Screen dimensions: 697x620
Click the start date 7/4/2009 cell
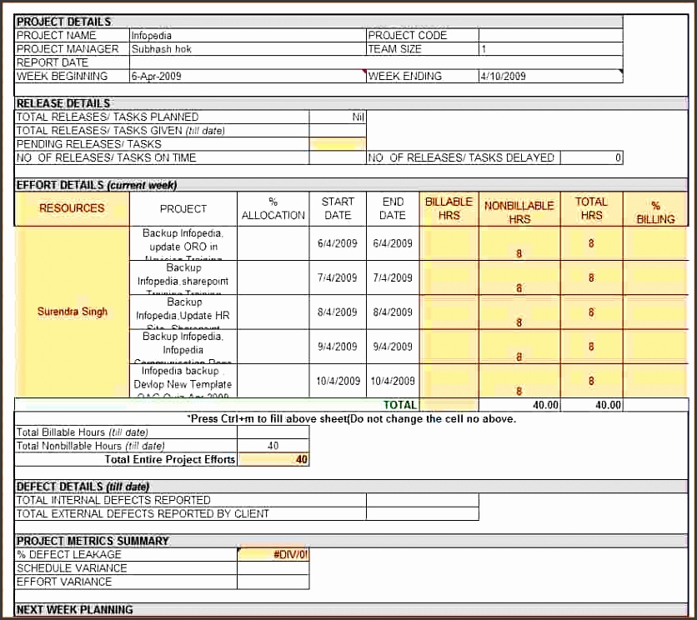tap(338, 277)
